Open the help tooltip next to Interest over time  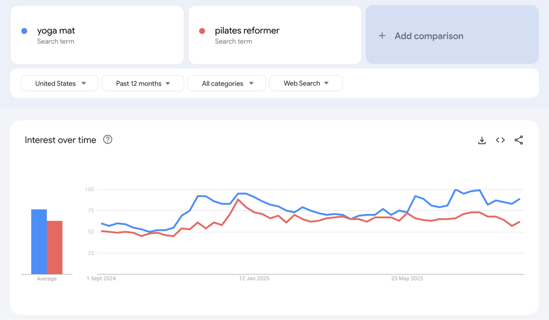point(108,140)
